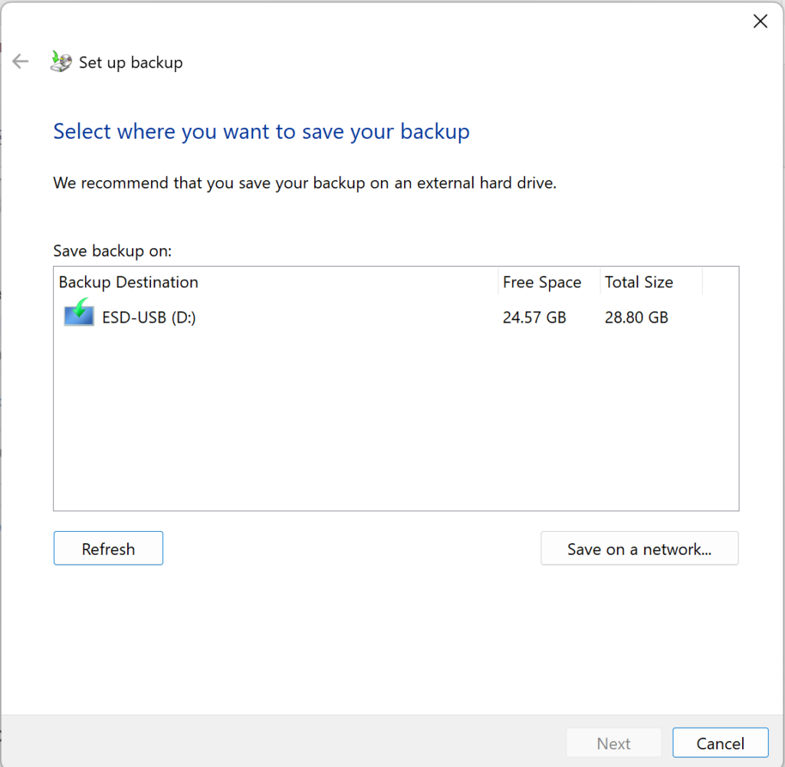This screenshot has height=767, width=785.
Task: Click the back arrow in the wizard header
Action: coord(21,62)
